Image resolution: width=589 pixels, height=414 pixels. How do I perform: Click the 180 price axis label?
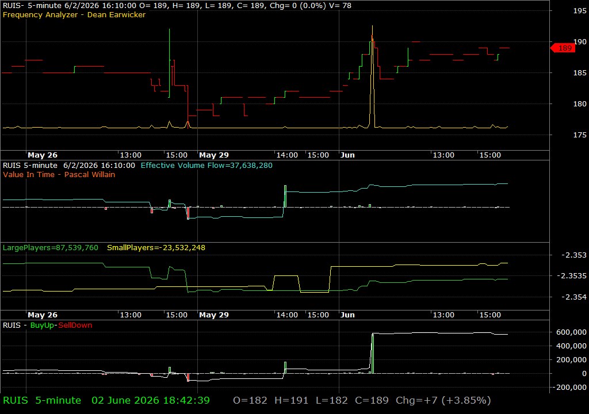click(580, 103)
